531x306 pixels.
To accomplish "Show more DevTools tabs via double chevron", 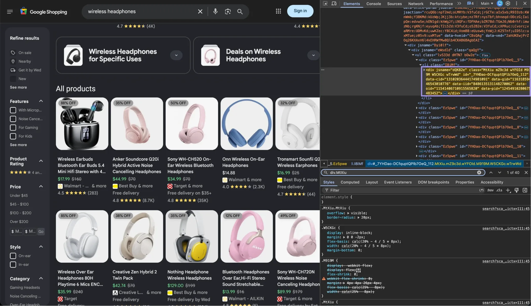I will point(459,3).
